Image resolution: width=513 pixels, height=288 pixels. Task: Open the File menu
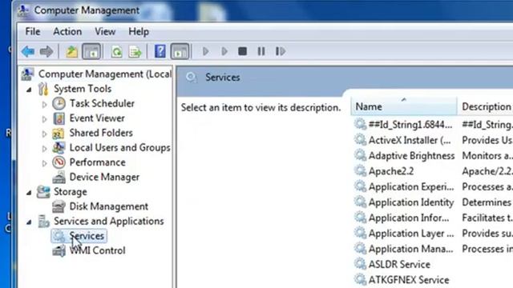click(33, 32)
